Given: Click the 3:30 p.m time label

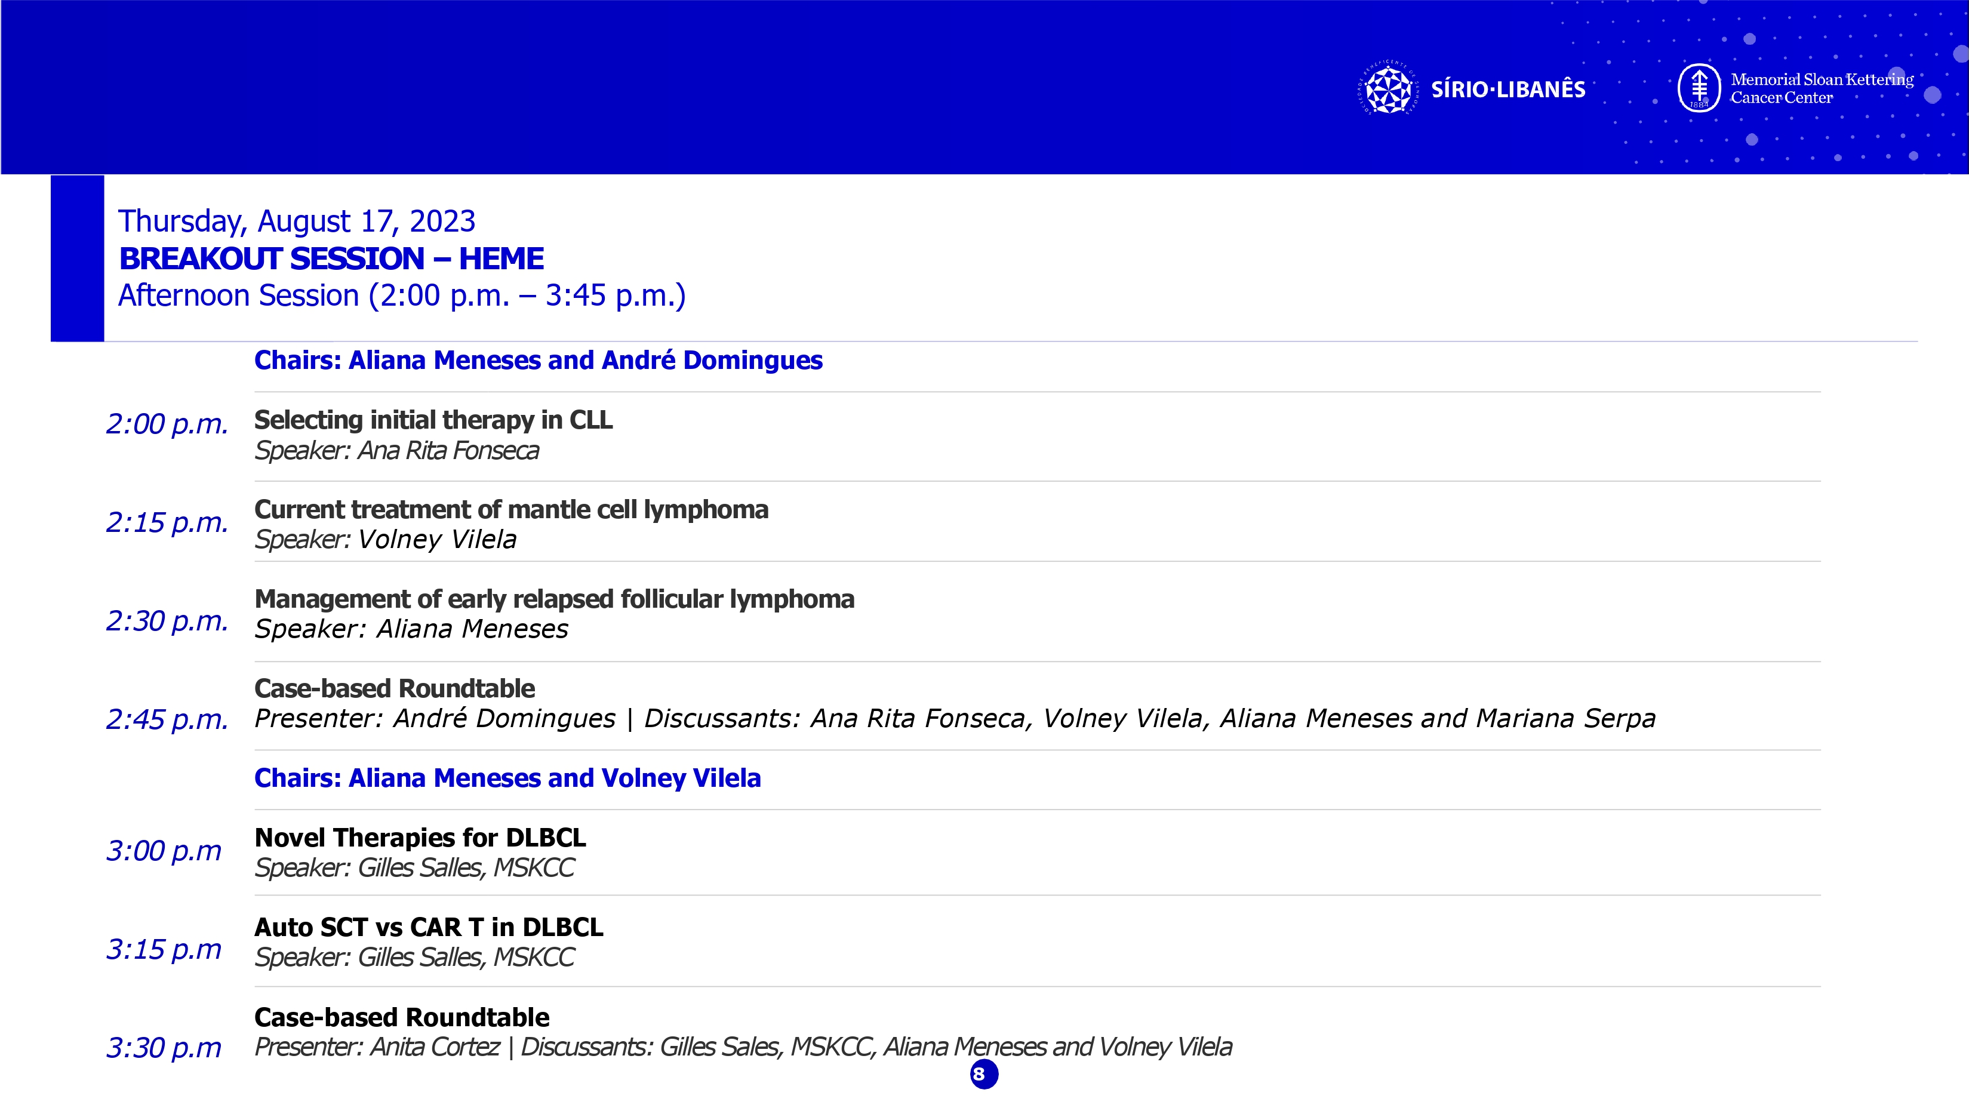Looking at the screenshot, I should click(x=164, y=1048).
